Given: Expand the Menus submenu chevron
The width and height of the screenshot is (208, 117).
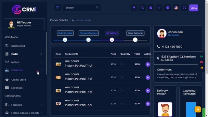Looking at the screenshot, I should click(x=42, y=62).
